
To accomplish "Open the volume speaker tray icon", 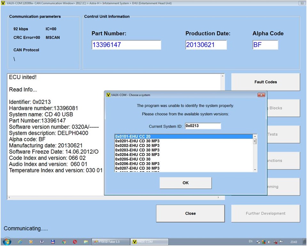I will [x=269, y=242].
